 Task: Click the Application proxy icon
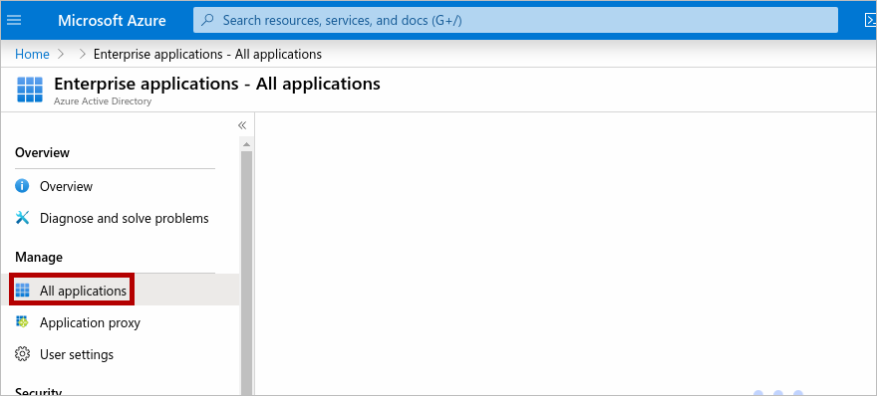(x=22, y=322)
